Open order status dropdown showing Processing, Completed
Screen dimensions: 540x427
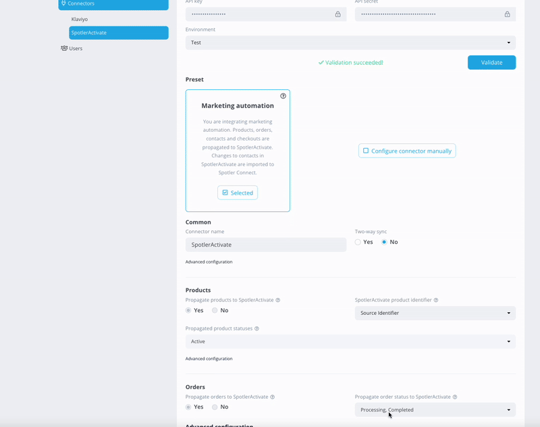click(x=435, y=409)
